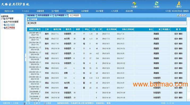
Task: Click 修改 in the 铣型 2013/7/2 row
Action: tap(176, 39)
